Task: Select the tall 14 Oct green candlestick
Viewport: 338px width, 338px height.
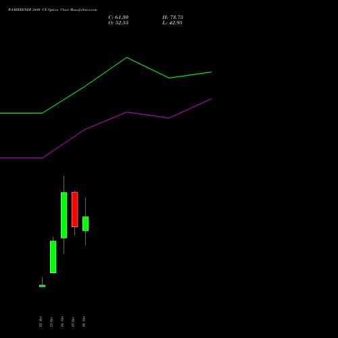Action: [64, 215]
